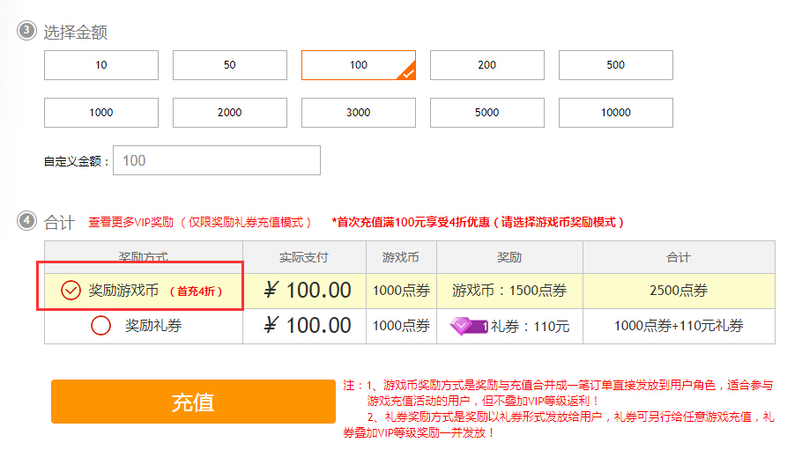Select the 50 amount option
Viewport: 802px width, 450px height.
[x=230, y=65]
